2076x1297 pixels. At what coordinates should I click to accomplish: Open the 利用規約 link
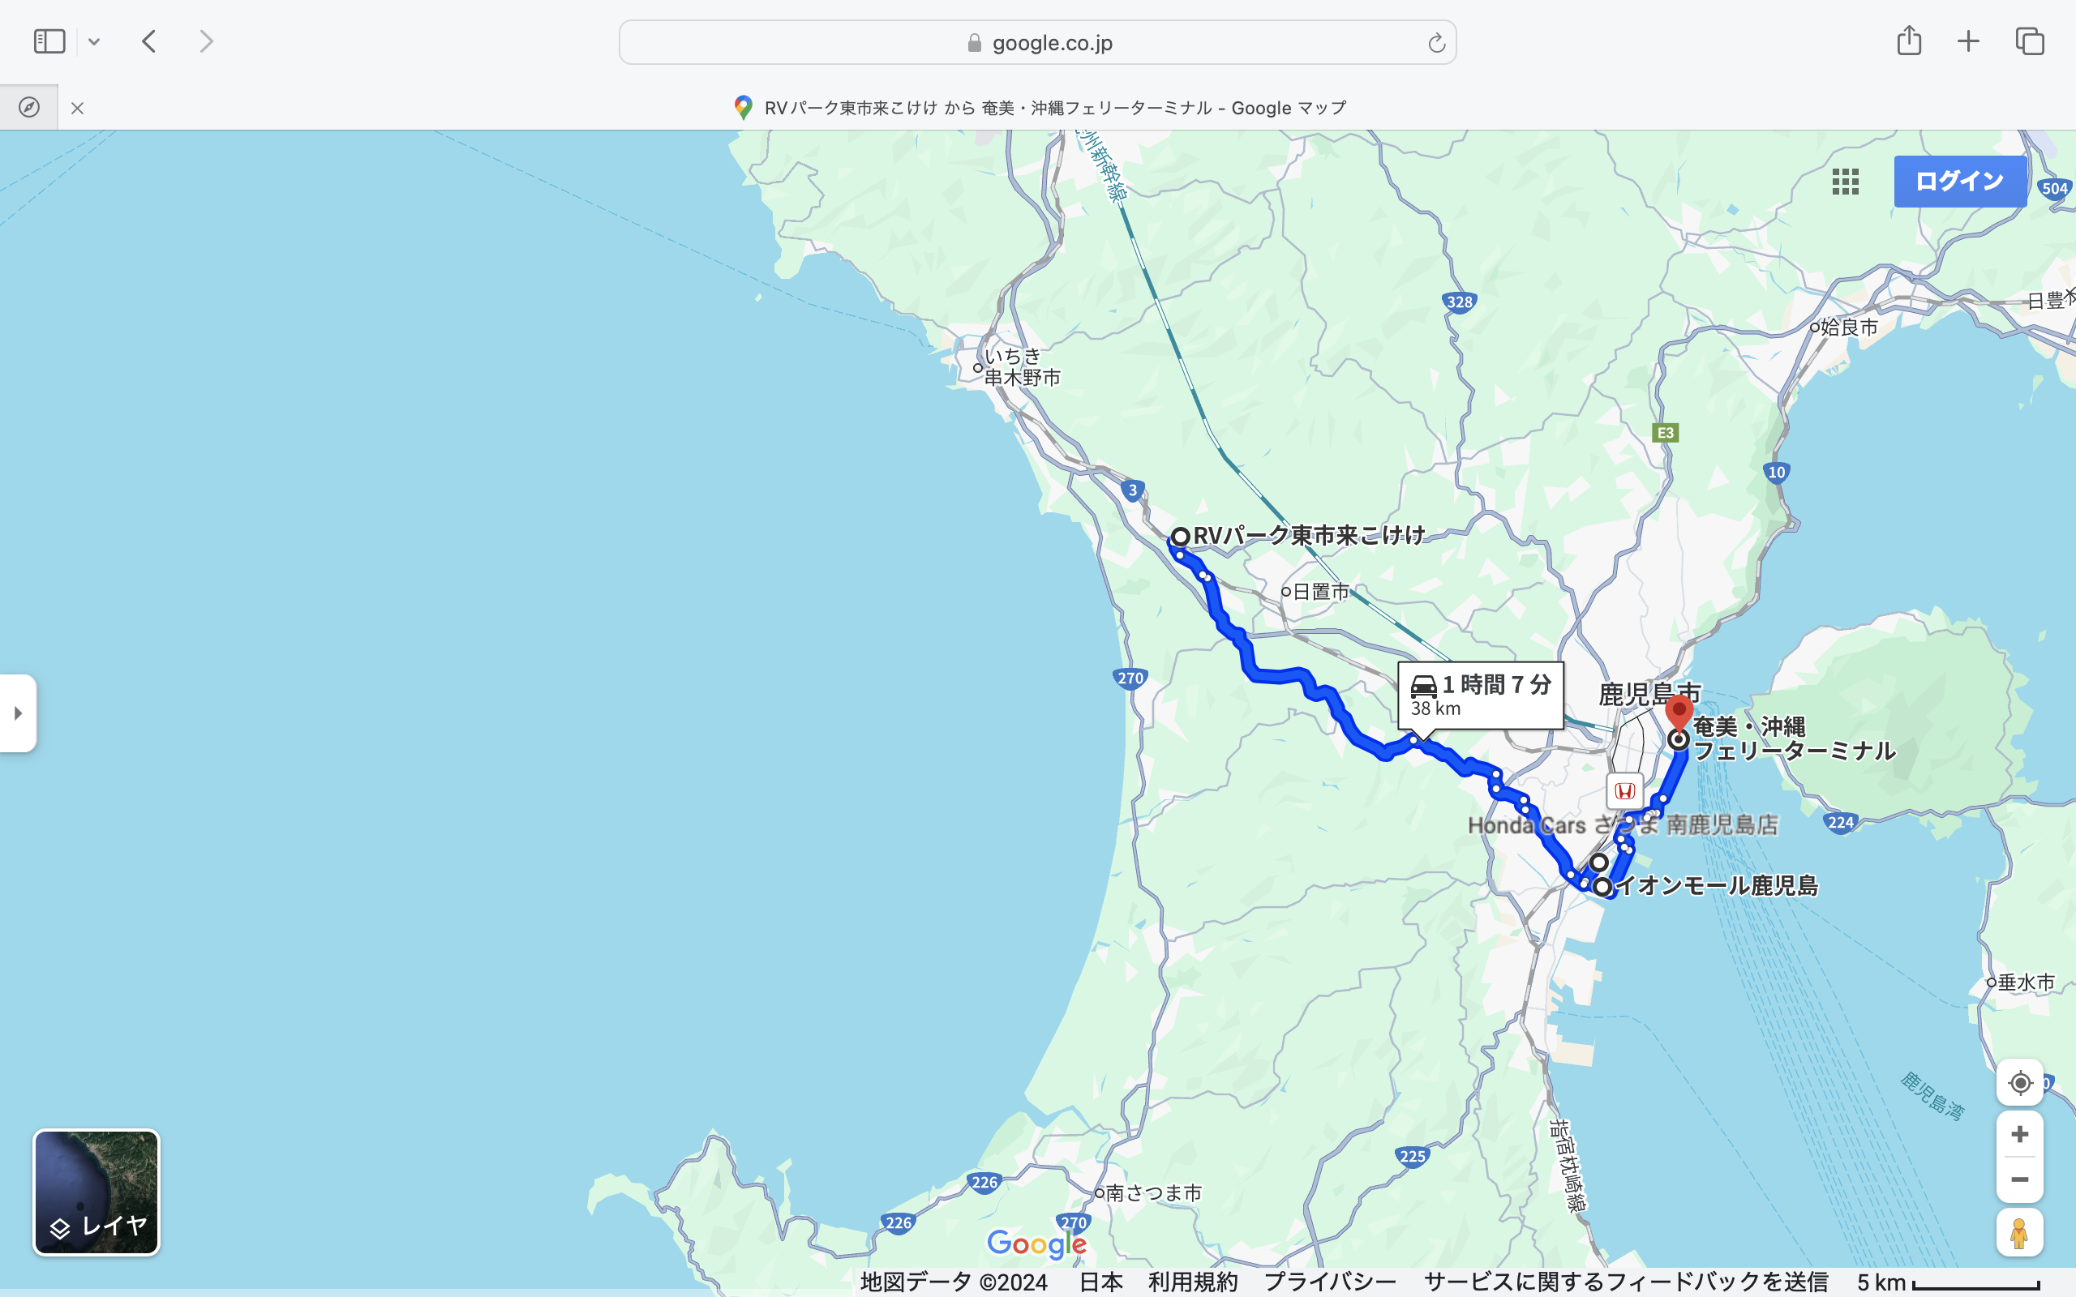[1192, 1282]
